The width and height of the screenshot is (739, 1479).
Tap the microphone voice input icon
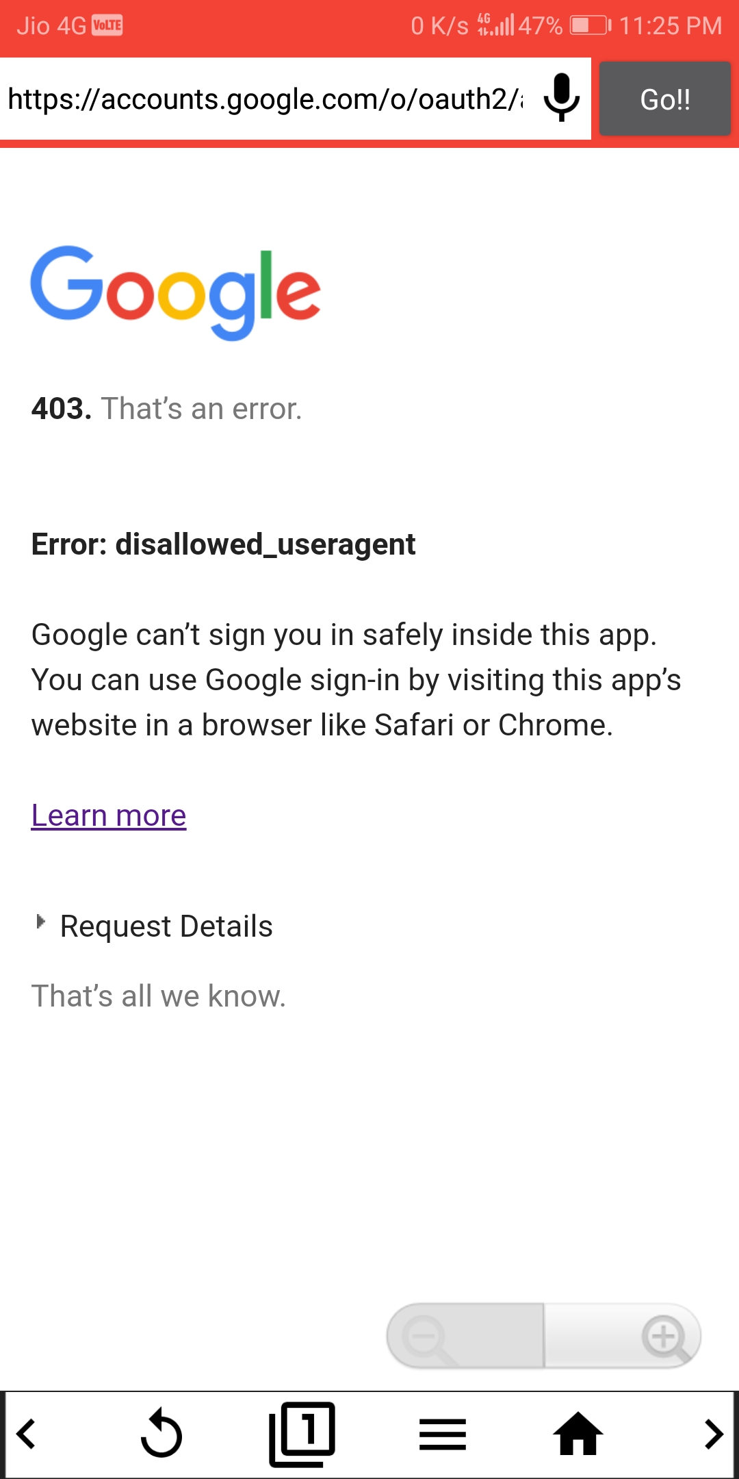562,98
